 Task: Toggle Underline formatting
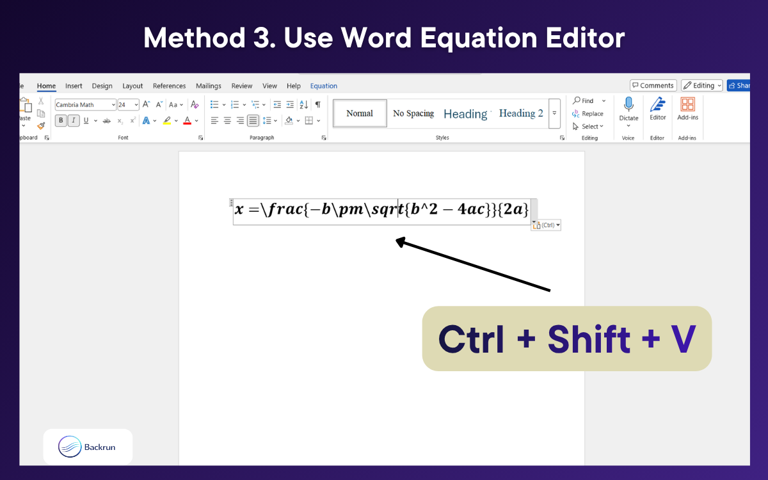click(x=86, y=120)
